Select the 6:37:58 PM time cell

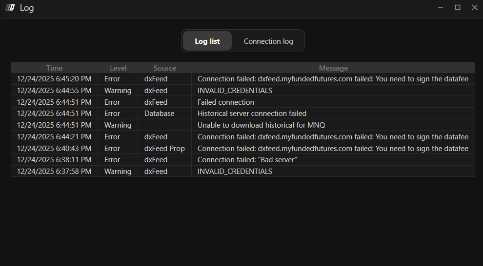tap(54, 171)
